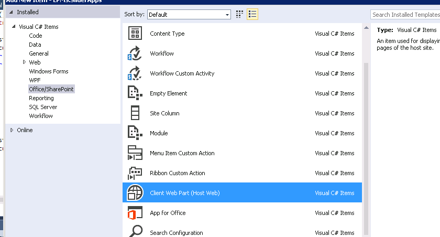
Task: Open the Sort by Default dropdown
Action: tap(189, 15)
